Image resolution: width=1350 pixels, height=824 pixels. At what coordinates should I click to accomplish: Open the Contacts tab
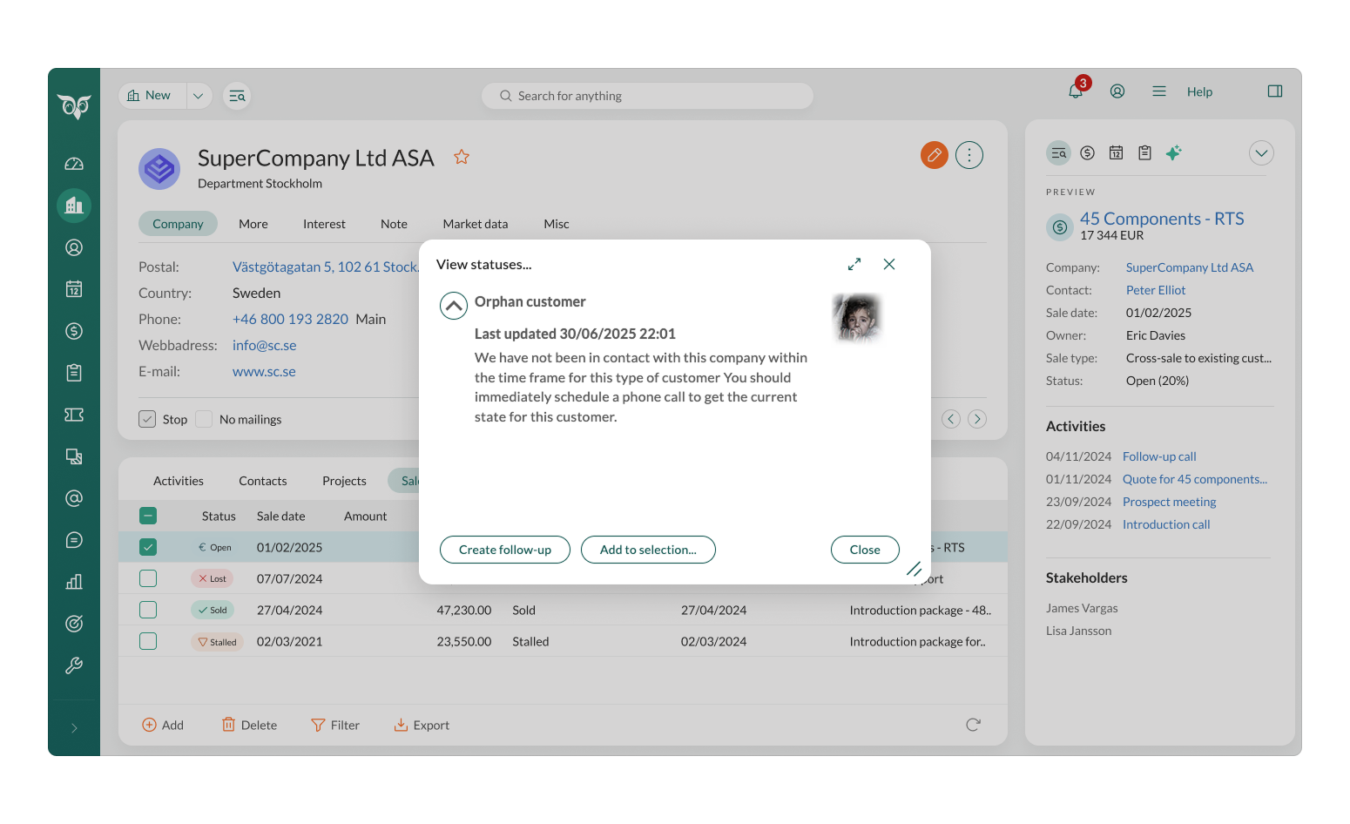(x=262, y=481)
